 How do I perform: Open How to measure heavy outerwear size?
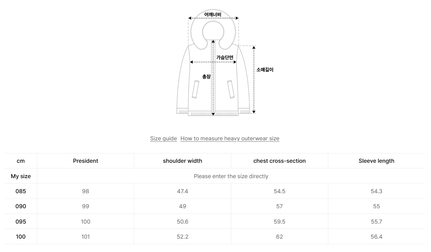point(230,138)
